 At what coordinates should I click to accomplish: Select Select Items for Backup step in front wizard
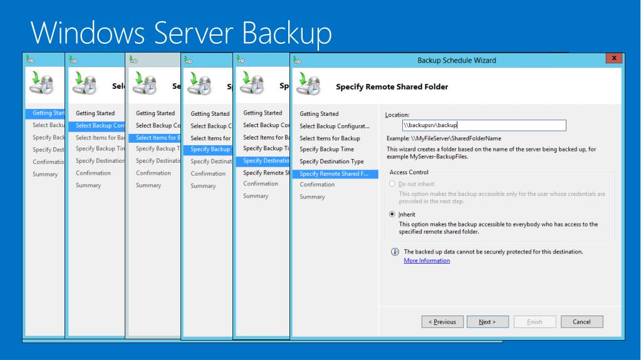[330, 138]
